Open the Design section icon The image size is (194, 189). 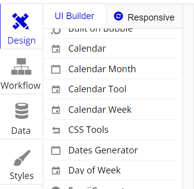pos(21,22)
